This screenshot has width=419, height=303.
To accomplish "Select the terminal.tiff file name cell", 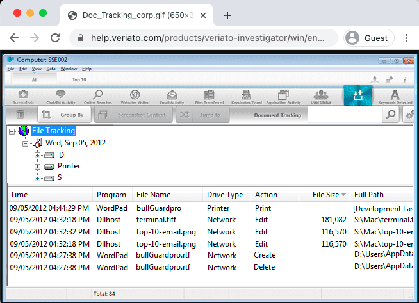I will [156, 220].
